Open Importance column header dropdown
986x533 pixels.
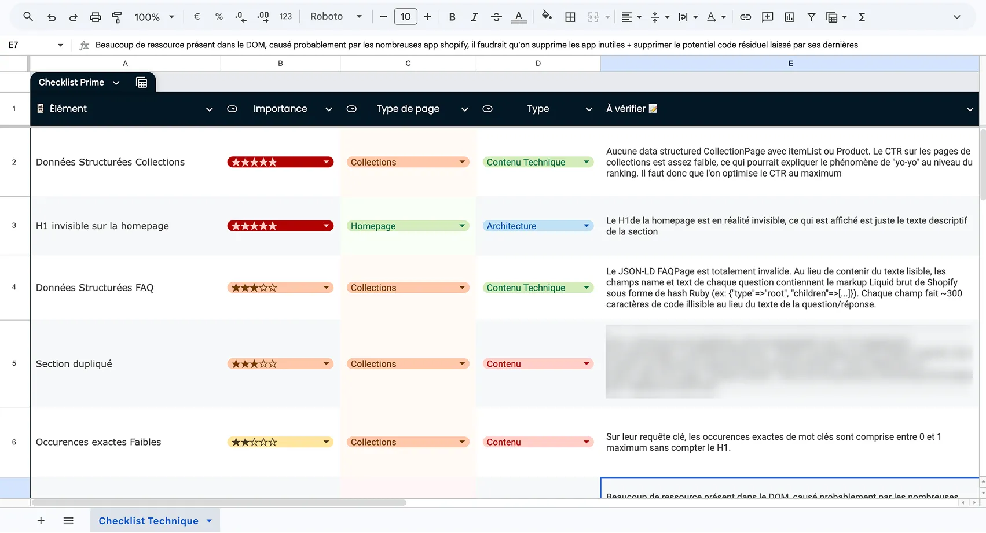click(x=329, y=109)
